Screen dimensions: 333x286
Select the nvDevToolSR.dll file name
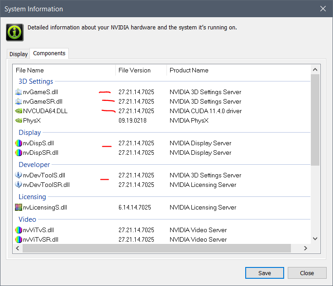pos(46,185)
